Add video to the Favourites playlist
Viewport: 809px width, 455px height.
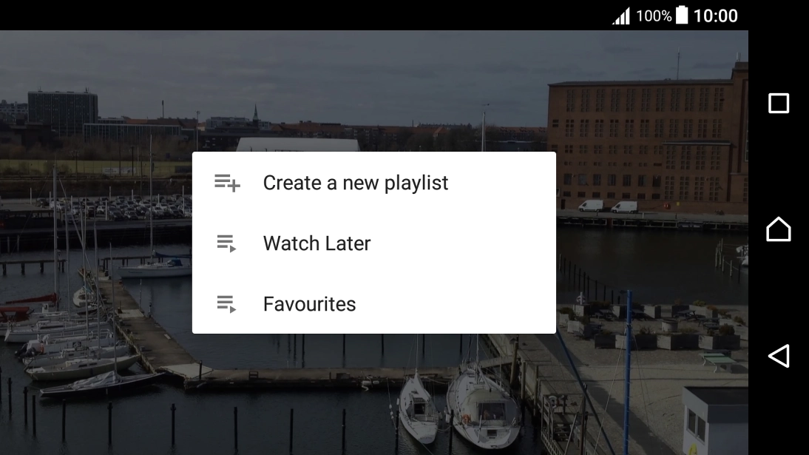coord(309,304)
